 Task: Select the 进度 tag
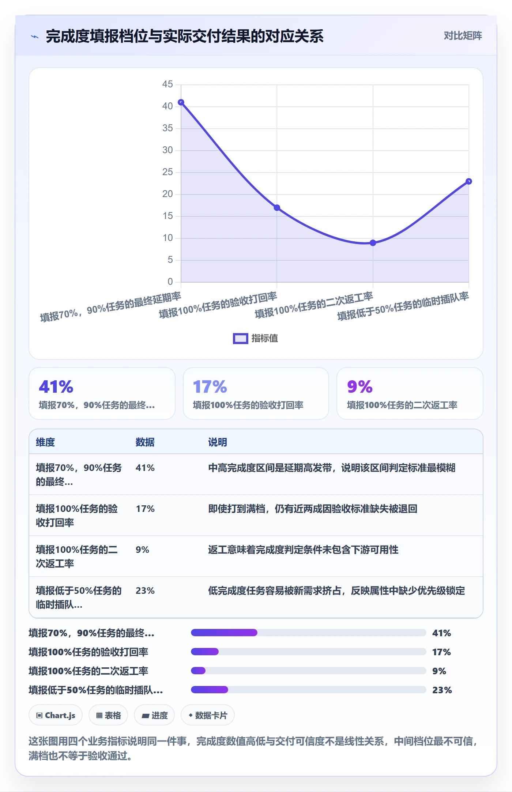click(x=154, y=715)
